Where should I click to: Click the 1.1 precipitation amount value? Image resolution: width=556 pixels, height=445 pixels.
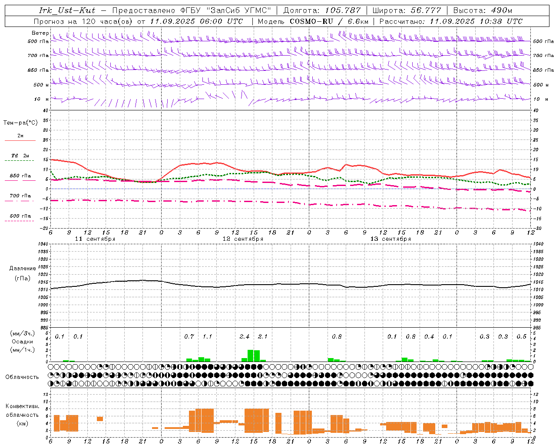[208, 336]
